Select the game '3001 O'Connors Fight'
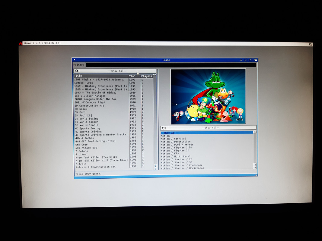 click(90, 102)
